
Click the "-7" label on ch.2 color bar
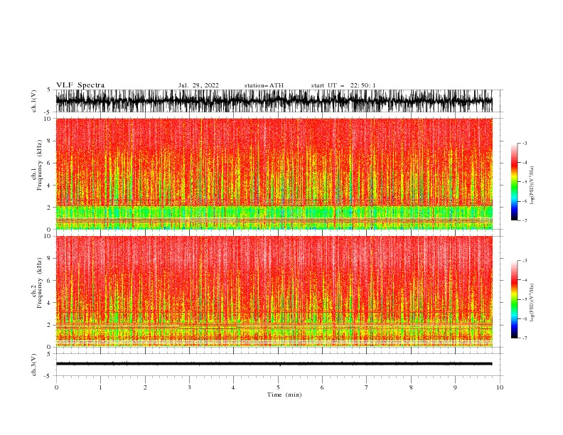(x=524, y=338)
